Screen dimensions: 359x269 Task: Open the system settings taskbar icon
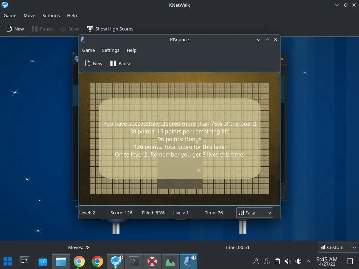coord(24,261)
